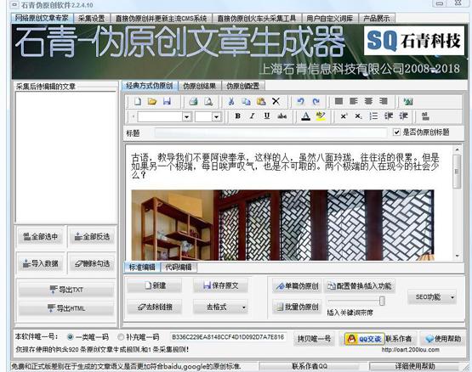Select 标准编辑 tab
Screen dimensions: 472x372
(x=142, y=267)
